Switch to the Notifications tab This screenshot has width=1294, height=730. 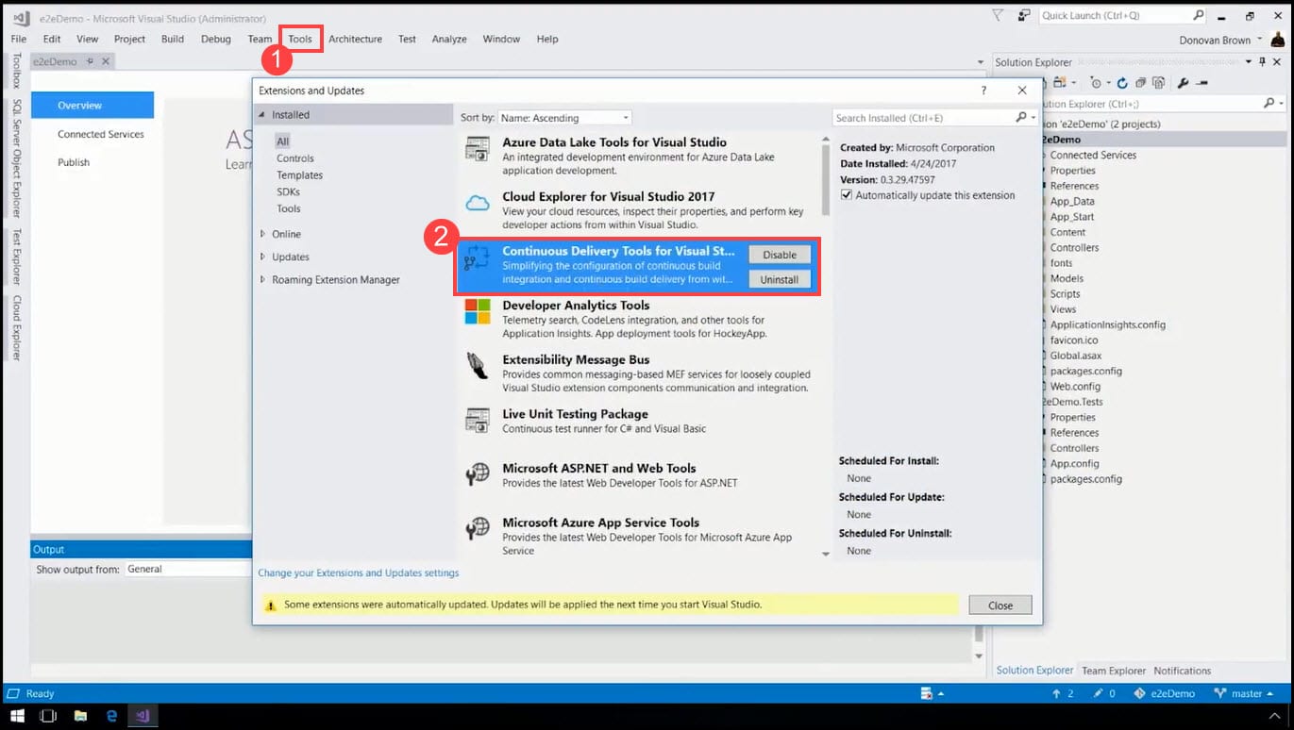pos(1182,671)
